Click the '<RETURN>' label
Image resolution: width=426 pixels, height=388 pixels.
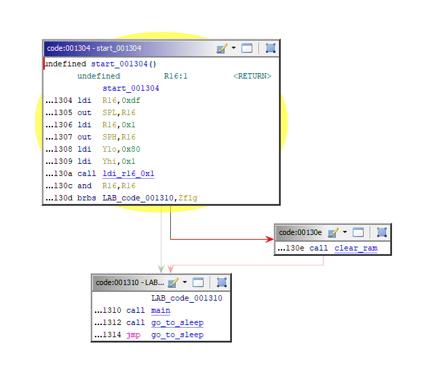tap(252, 77)
